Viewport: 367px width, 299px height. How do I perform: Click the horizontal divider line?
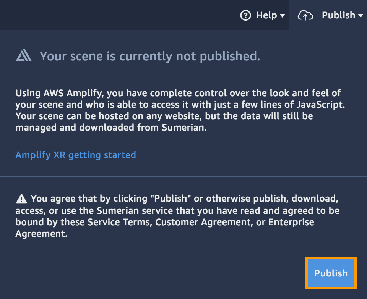(183, 176)
